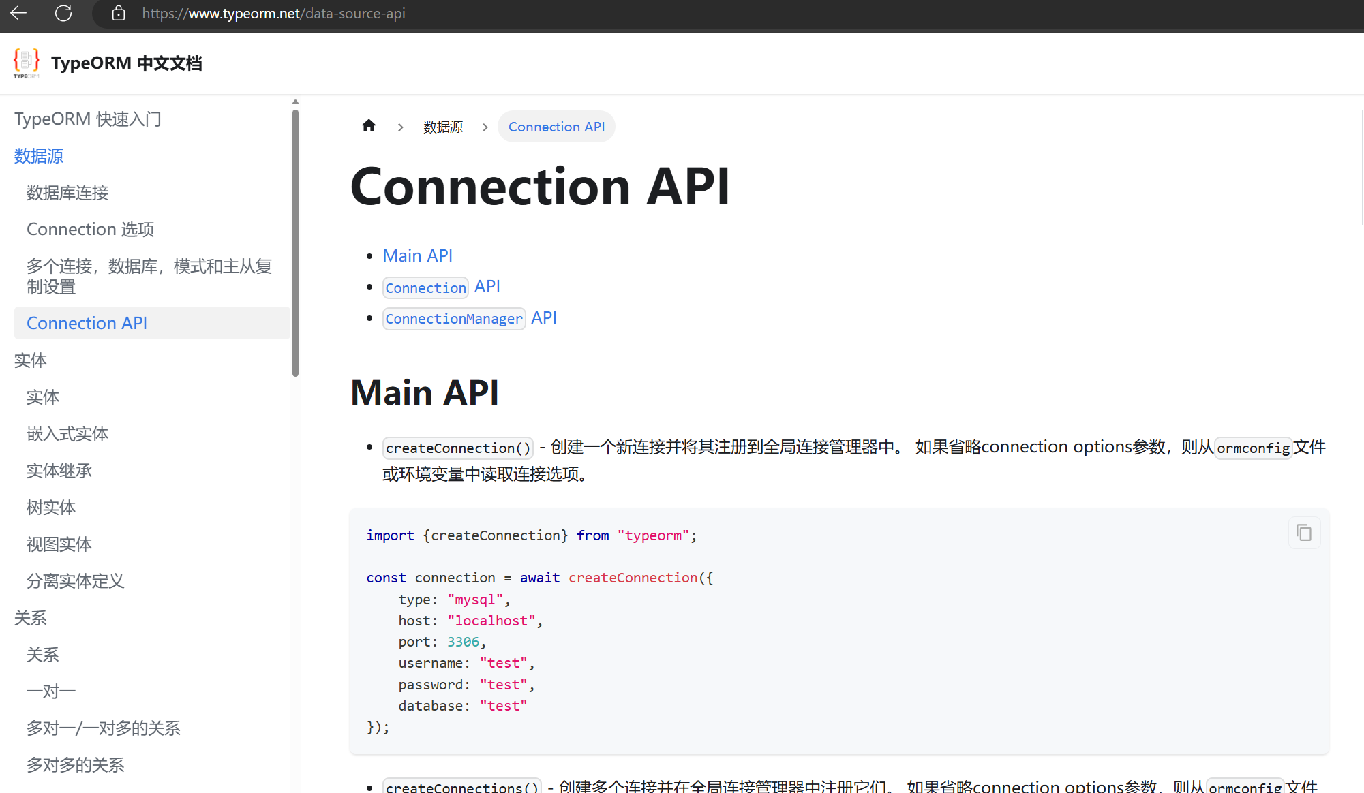Click 数据源 breadcrumb link
Image resolution: width=1364 pixels, height=793 pixels.
pos(443,127)
